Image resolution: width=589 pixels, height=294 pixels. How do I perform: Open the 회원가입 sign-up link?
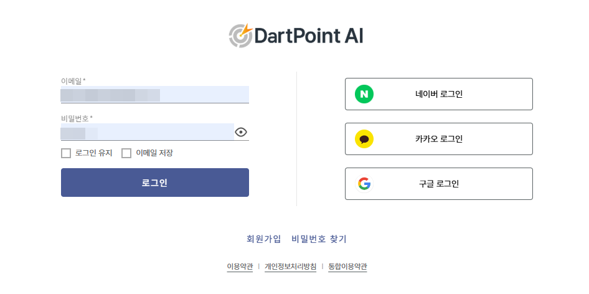pyautogui.click(x=264, y=239)
